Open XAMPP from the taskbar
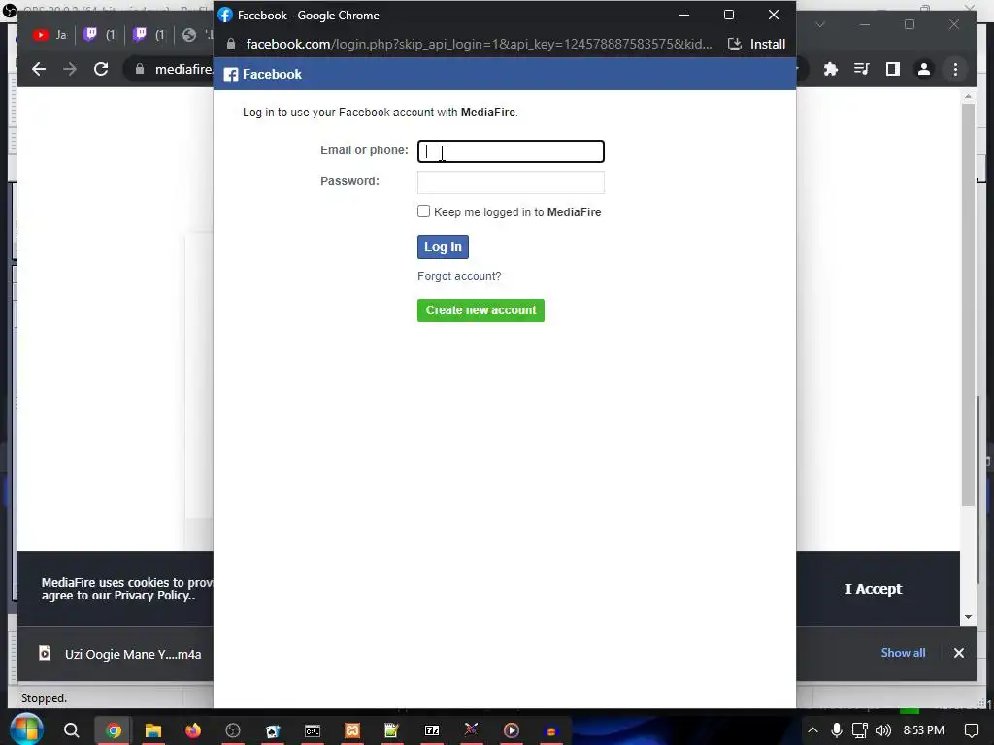 click(352, 730)
